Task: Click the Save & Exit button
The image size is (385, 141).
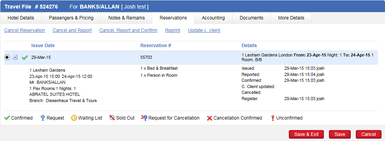Action: pyautogui.click(x=306, y=134)
